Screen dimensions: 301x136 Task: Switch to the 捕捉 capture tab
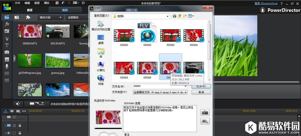tap(30, 10)
